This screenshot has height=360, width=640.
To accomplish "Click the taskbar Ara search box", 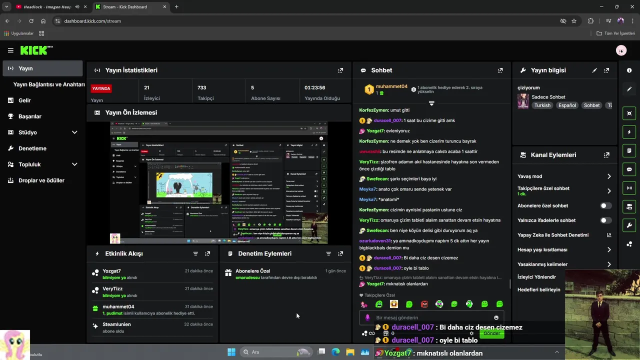I will 276,352.
